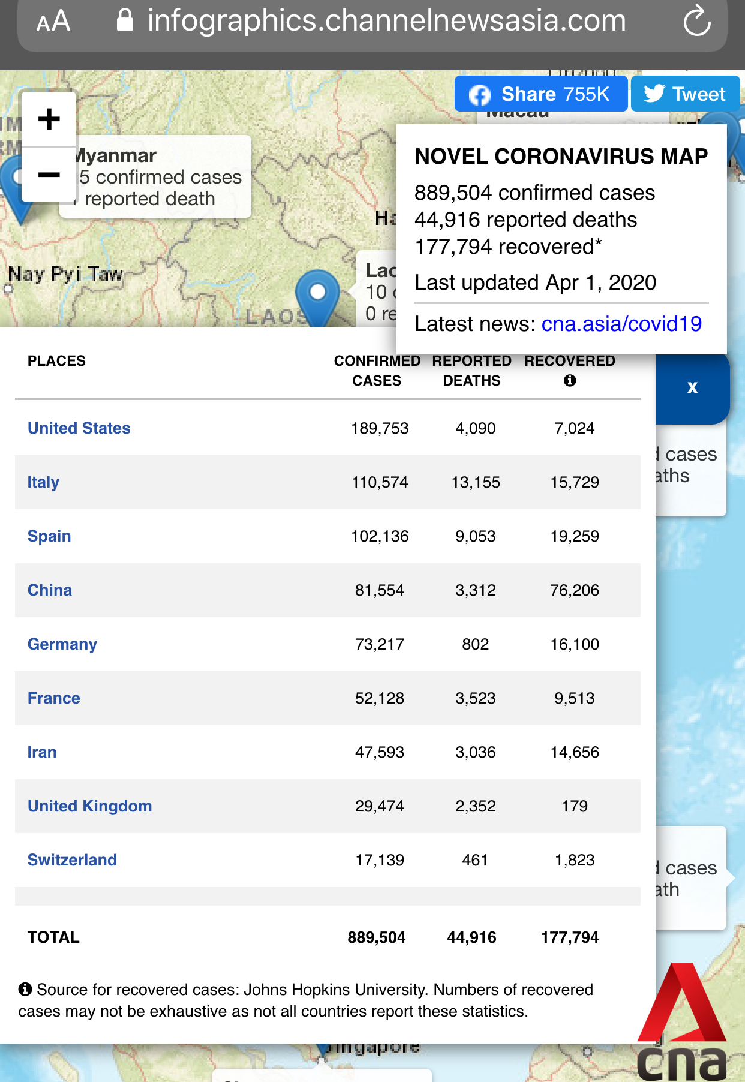745x1082 pixels.
Task: Zoom in on the map with plus button
Action: tap(49, 119)
